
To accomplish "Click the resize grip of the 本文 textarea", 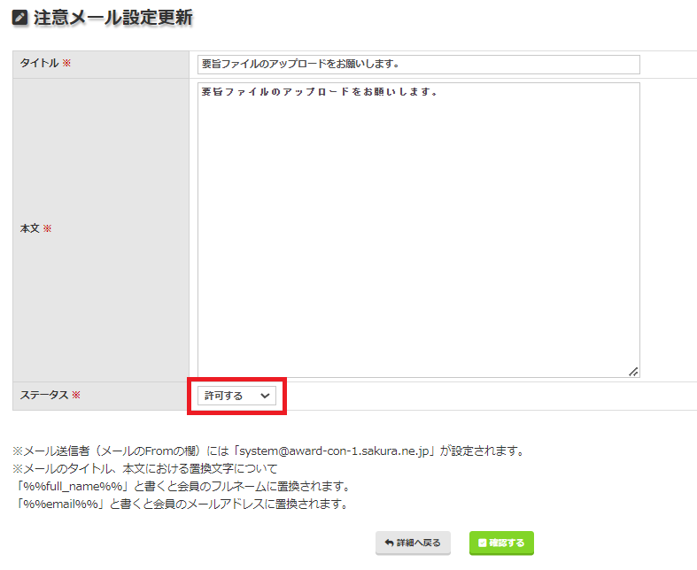I will [633, 372].
